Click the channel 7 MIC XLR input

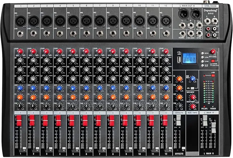[x=100, y=21]
